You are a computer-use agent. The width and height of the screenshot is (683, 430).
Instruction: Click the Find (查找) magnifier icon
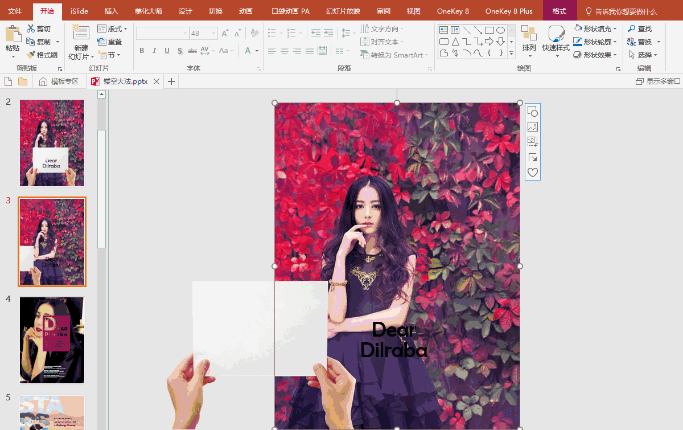click(x=631, y=28)
